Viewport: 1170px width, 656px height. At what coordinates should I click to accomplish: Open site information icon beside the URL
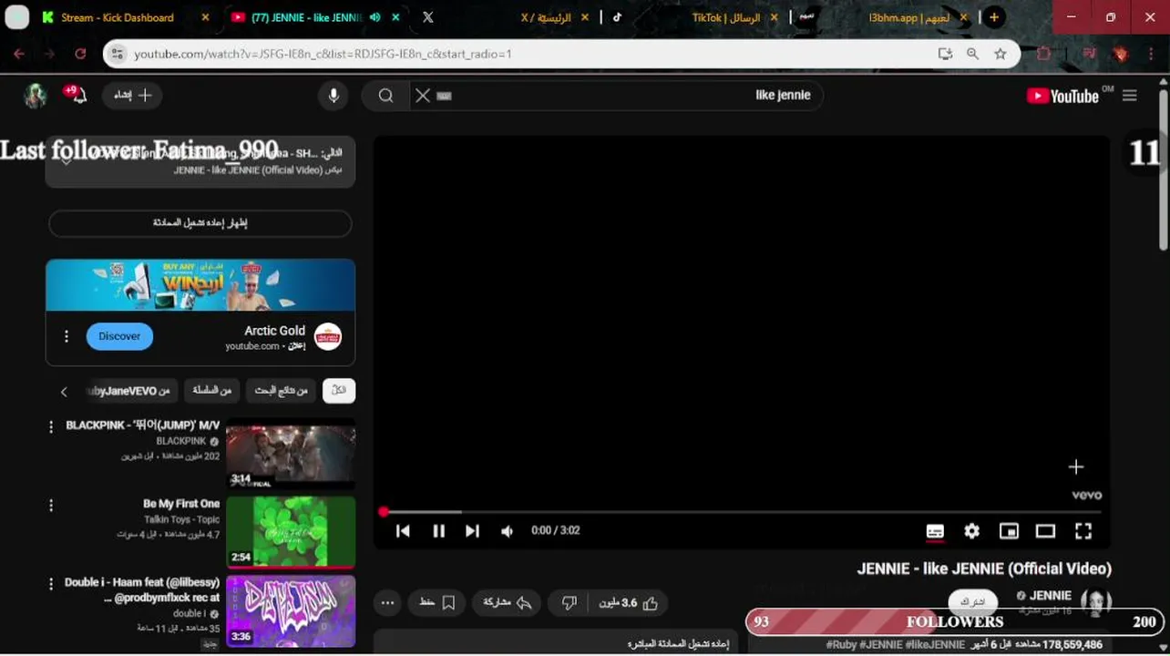coord(117,54)
